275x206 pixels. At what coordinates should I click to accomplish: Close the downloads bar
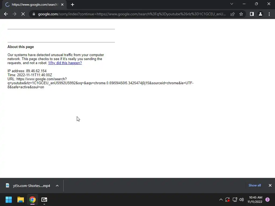(x=270, y=185)
